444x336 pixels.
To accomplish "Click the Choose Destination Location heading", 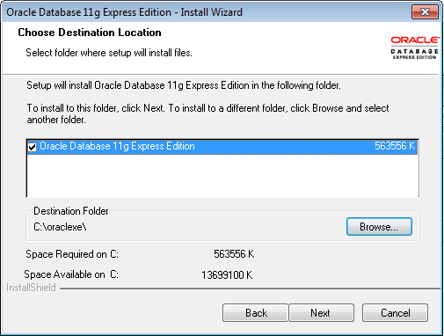I will 90,33.
